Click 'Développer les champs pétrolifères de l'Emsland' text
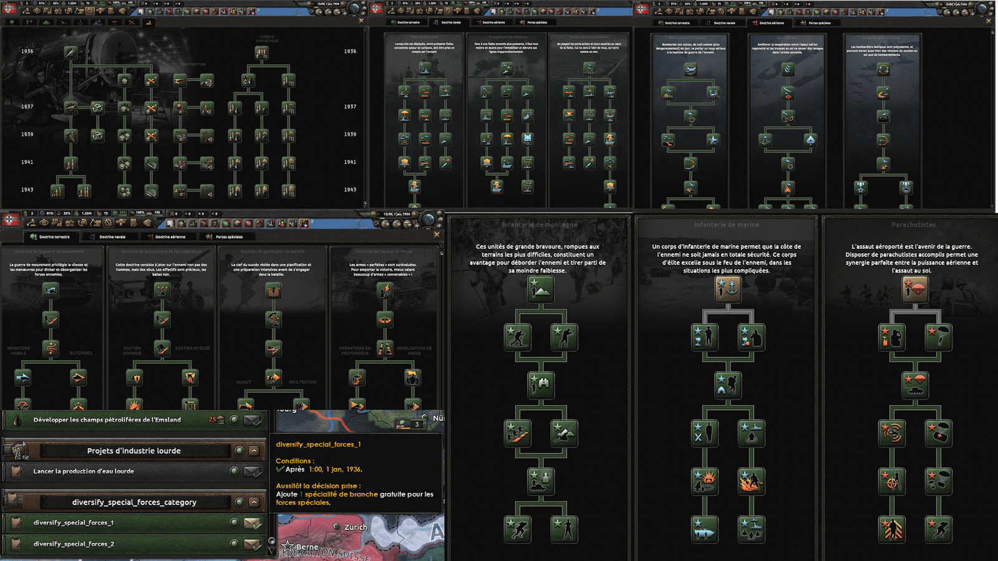 [107, 420]
